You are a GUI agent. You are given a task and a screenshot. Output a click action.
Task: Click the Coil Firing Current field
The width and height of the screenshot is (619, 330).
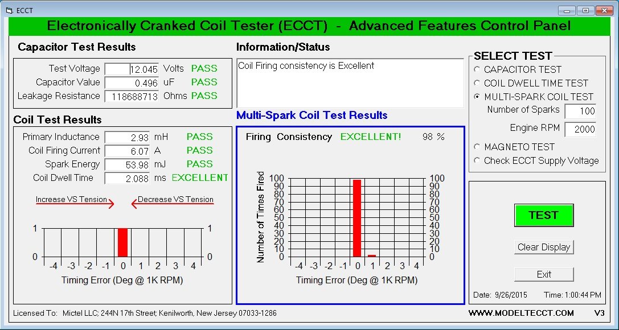click(128, 151)
